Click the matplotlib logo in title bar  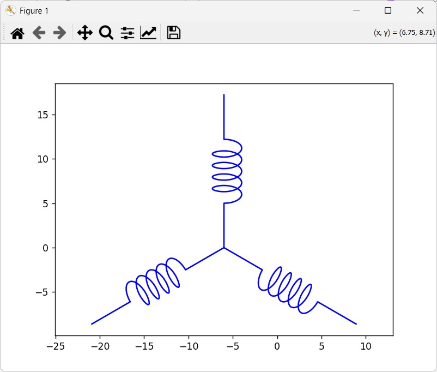coord(10,10)
